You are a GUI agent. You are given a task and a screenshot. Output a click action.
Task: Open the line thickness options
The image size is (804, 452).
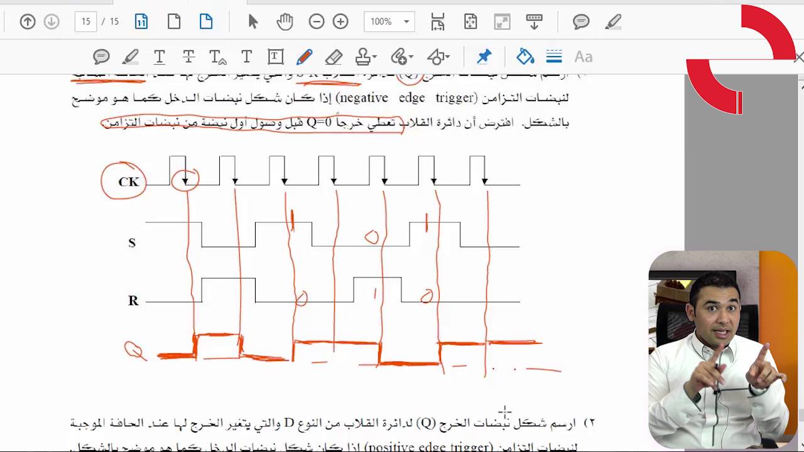[x=554, y=57]
